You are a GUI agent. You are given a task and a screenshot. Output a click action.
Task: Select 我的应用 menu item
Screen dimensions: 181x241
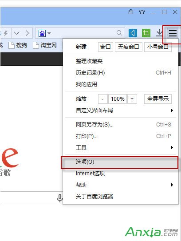pos(121,84)
